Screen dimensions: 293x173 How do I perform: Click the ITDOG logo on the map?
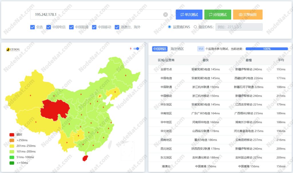[13, 50]
